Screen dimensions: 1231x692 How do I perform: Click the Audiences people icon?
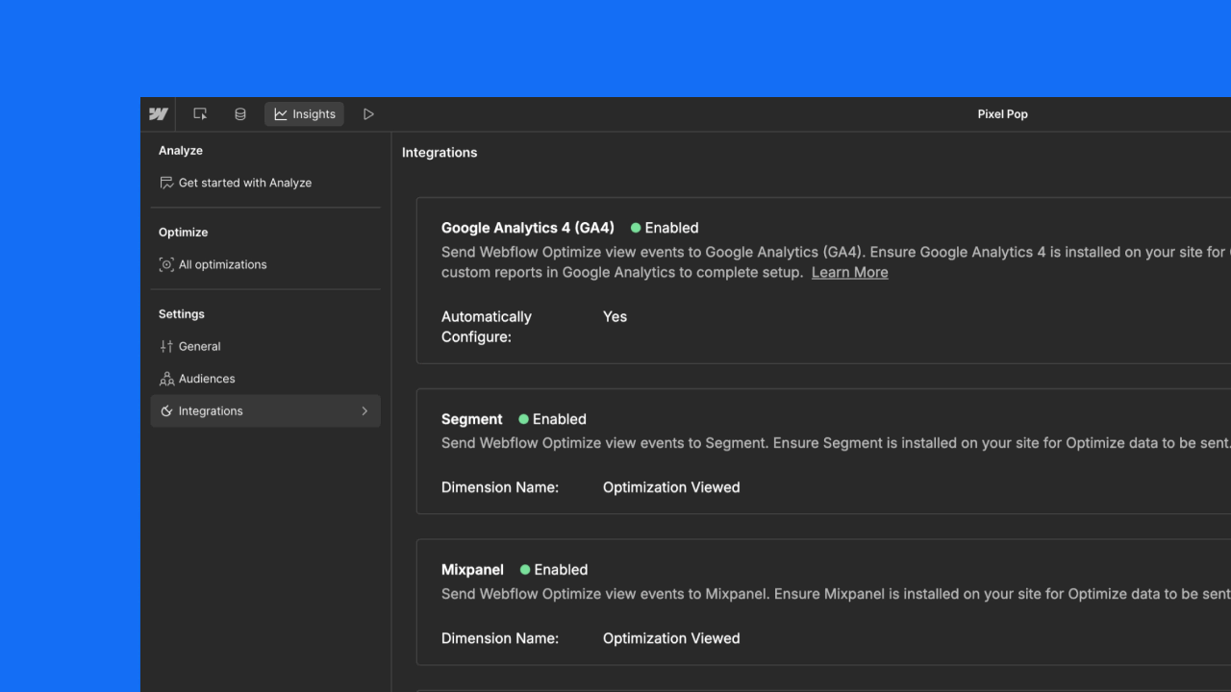point(166,379)
